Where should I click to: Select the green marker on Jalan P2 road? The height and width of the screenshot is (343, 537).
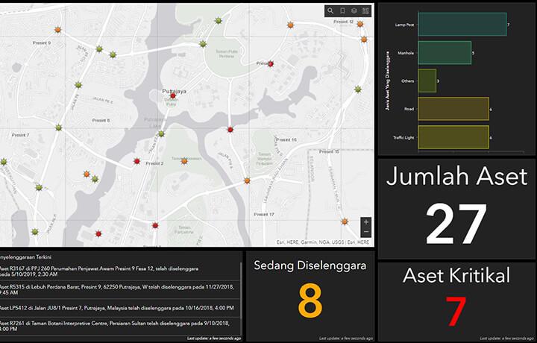pos(161,133)
